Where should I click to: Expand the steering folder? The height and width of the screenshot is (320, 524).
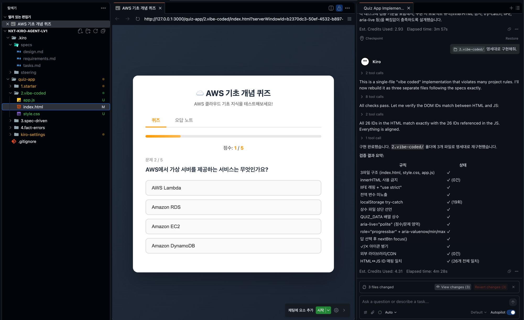(28, 72)
